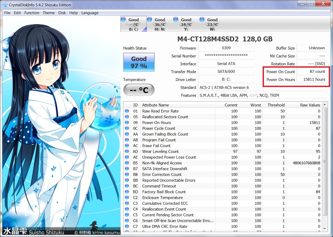
Task: Click status orb for Reallocation Event Count
Action: (x=127, y=209)
